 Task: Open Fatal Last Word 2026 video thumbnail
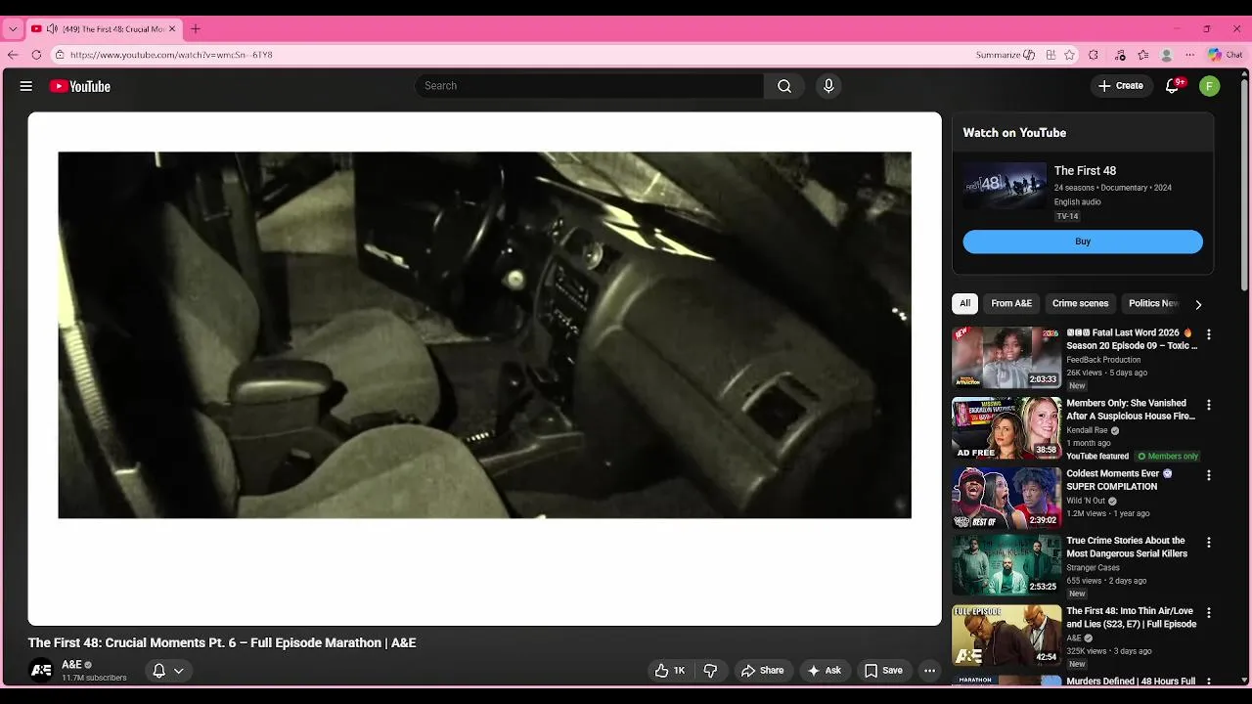click(x=1006, y=358)
